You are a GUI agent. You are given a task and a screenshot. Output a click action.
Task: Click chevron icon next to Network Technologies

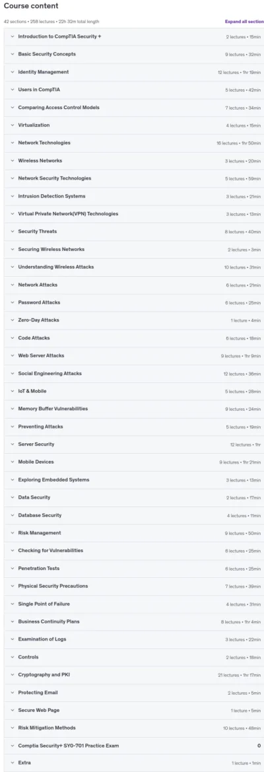[x=13, y=143]
